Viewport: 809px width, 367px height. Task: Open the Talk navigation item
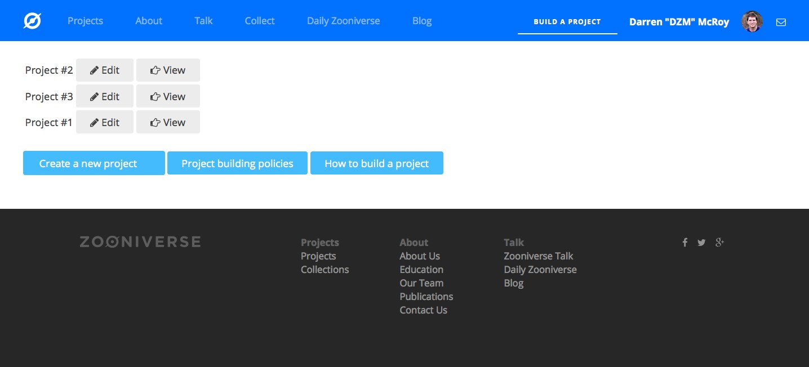(203, 21)
